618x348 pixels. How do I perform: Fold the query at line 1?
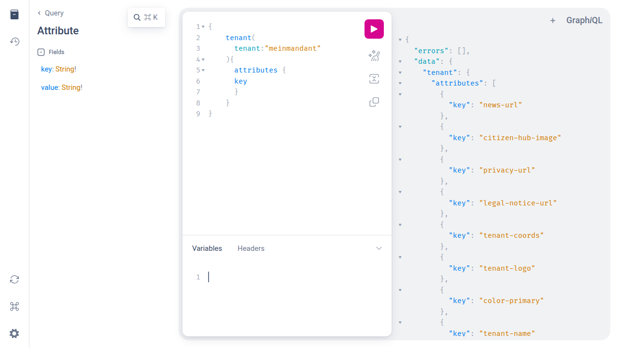pyautogui.click(x=203, y=27)
